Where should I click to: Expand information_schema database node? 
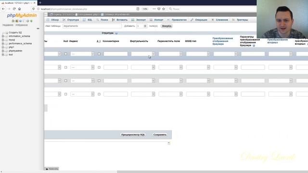(3, 37)
